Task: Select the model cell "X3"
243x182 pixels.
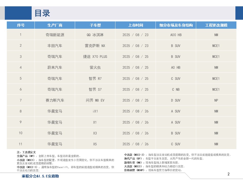Action: [95, 133]
